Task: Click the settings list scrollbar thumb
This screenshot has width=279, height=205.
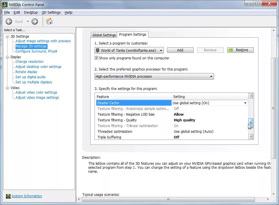Action: 251,123
